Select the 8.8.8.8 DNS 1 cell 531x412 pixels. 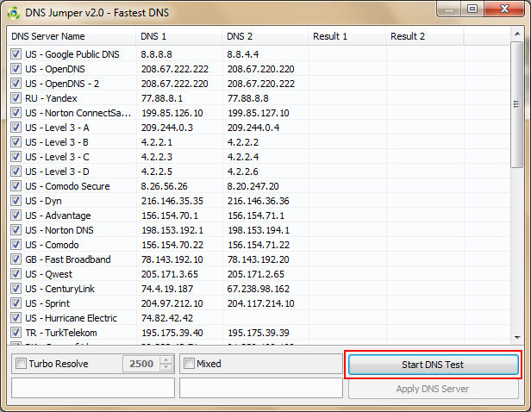coord(157,54)
